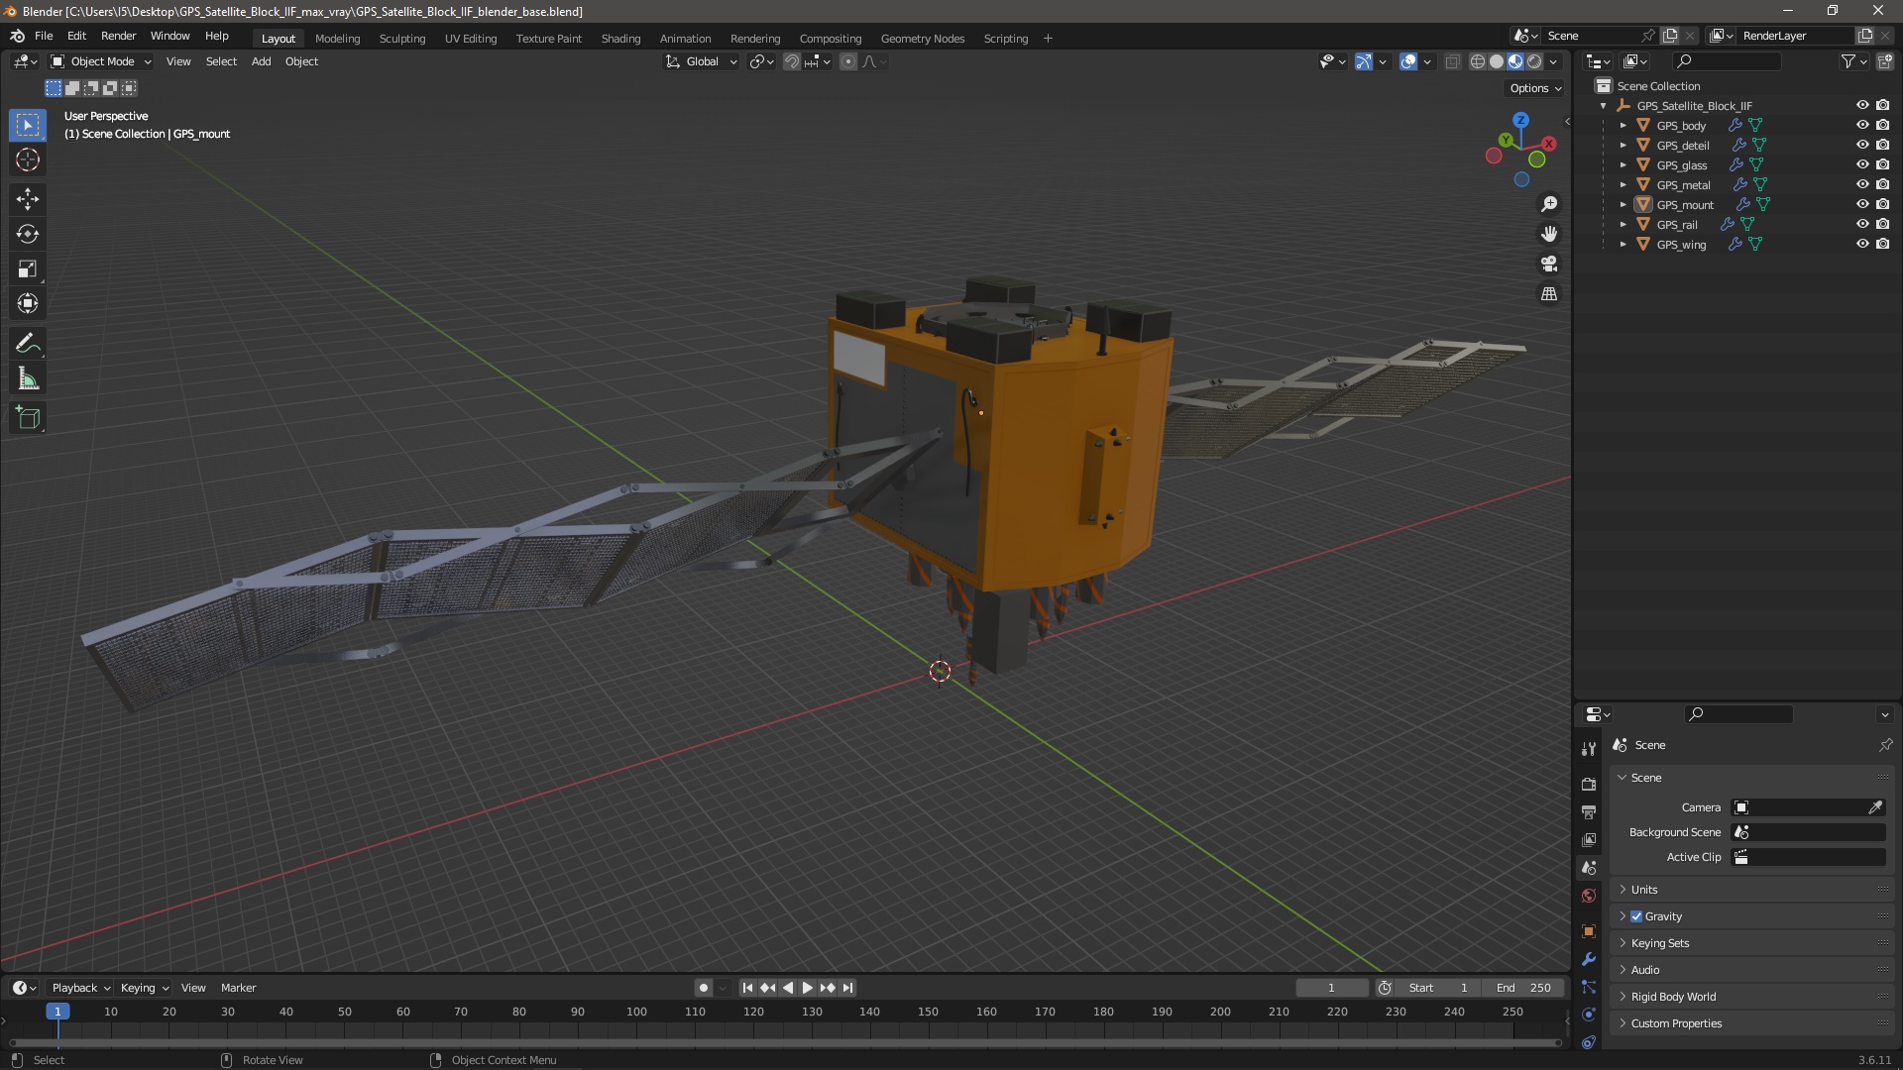Hide GPS_wing in viewport
This screenshot has height=1070, width=1903.
[x=1862, y=244]
